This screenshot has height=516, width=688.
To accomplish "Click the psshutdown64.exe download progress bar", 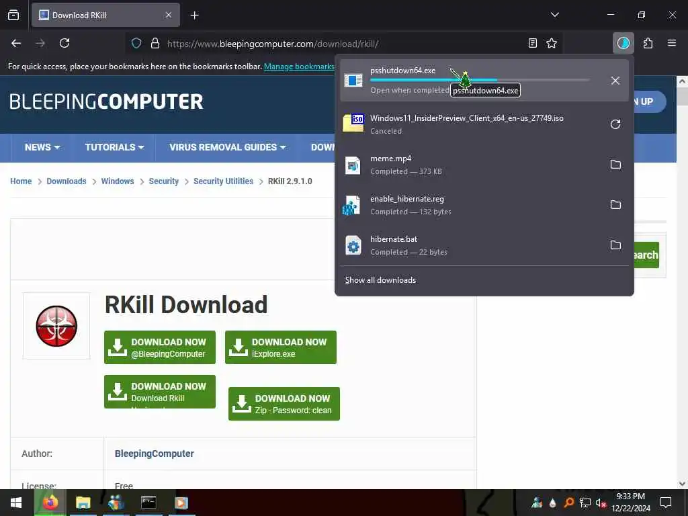I will pos(480,81).
